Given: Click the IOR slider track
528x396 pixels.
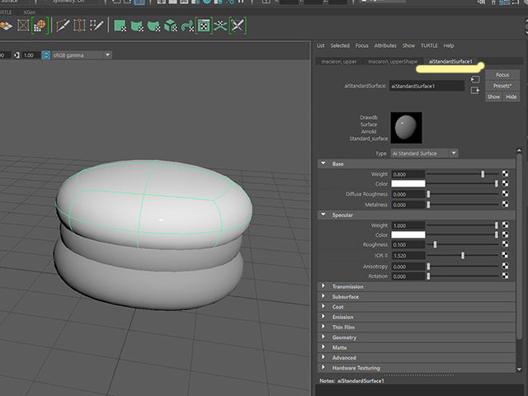Looking at the screenshot, I should coord(463,255).
